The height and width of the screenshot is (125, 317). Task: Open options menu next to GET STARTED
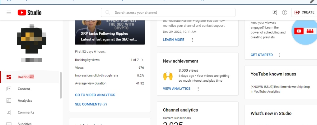(280, 55)
